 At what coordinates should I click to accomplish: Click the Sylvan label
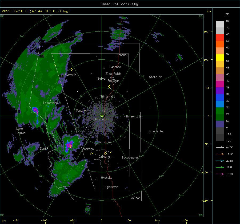pos(102,79)
